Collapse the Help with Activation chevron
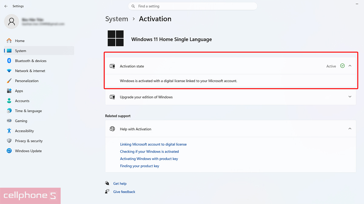 [350, 129]
